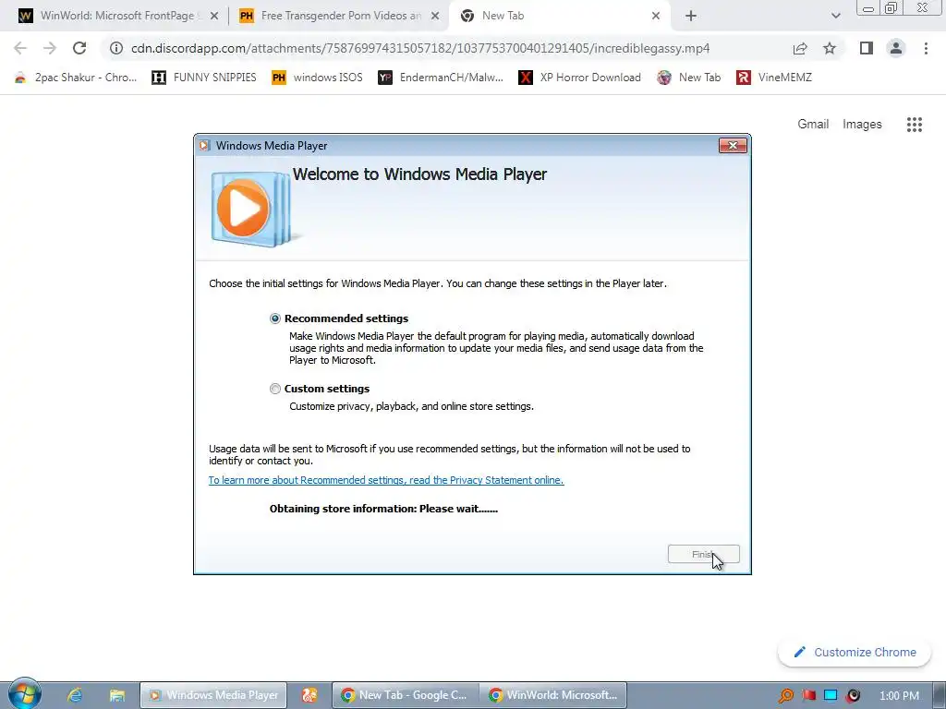Click Chrome's forward navigation arrow

pyautogui.click(x=50, y=48)
